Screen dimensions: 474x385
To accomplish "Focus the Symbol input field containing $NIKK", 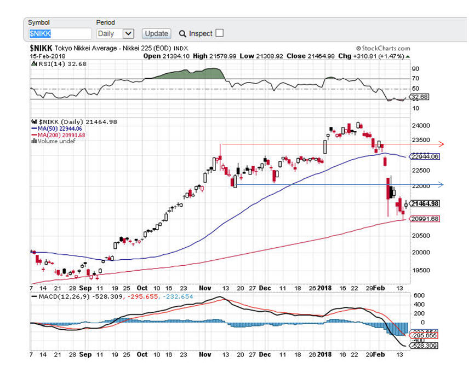I will (x=59, y=33).
